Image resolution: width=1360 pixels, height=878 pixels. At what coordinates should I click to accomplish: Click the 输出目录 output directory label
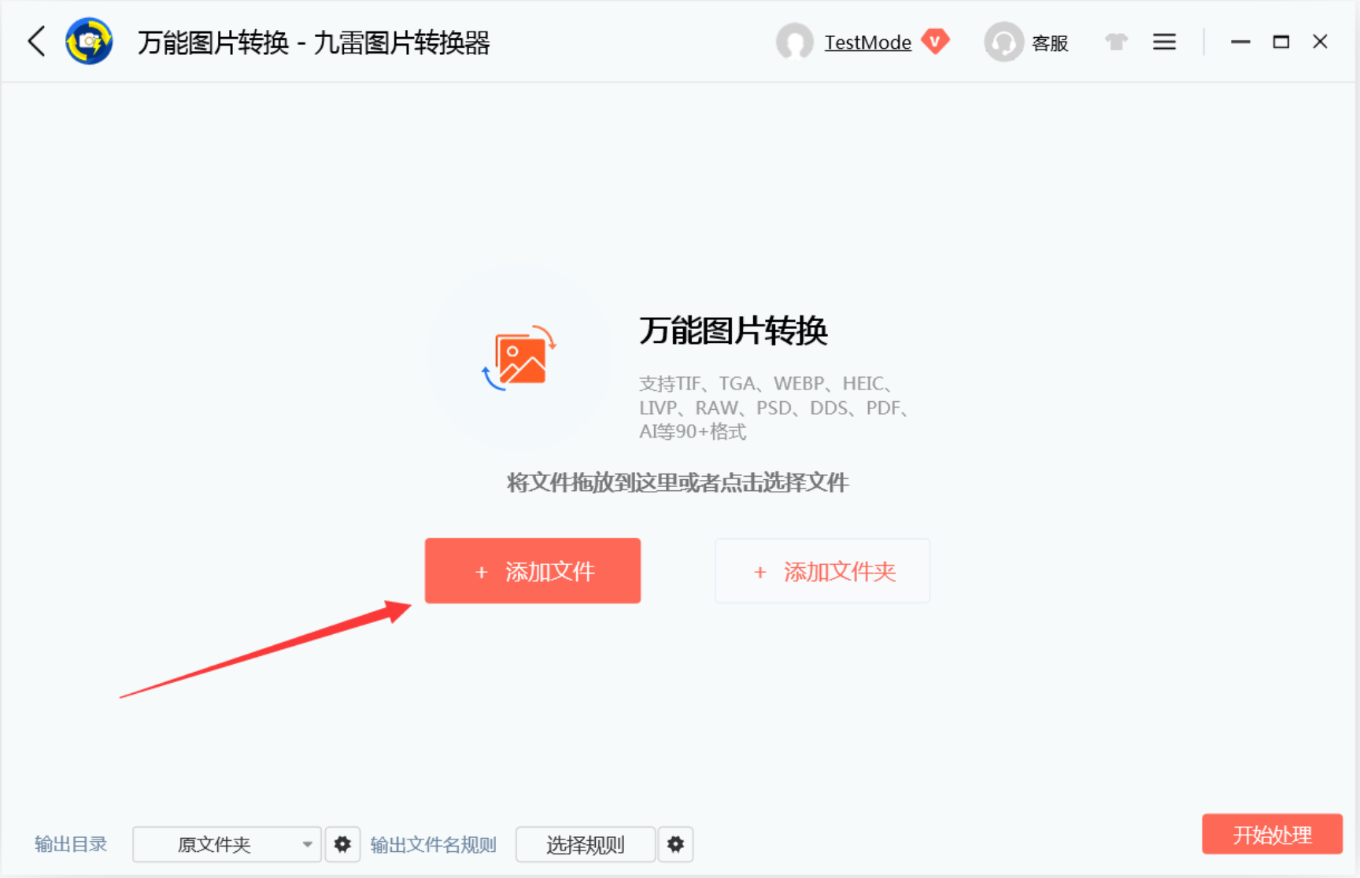click(x=70, y=843)
